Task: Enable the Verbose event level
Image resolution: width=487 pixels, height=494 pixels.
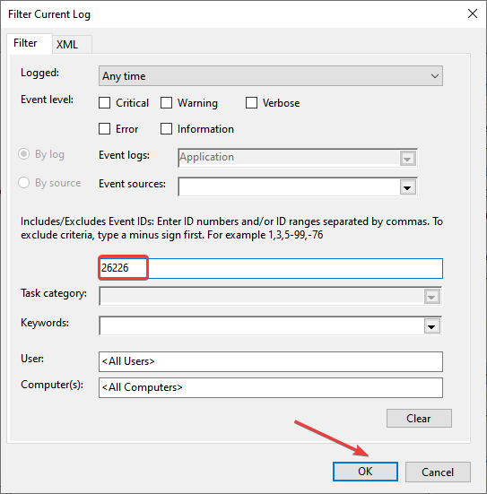Action: (251, 103)
